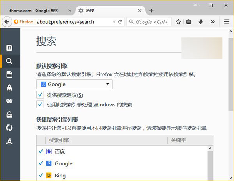This screenshot has height=181, width=234.
Task: Open the Sync arrows sidebar icon
Action: point(9,128)
